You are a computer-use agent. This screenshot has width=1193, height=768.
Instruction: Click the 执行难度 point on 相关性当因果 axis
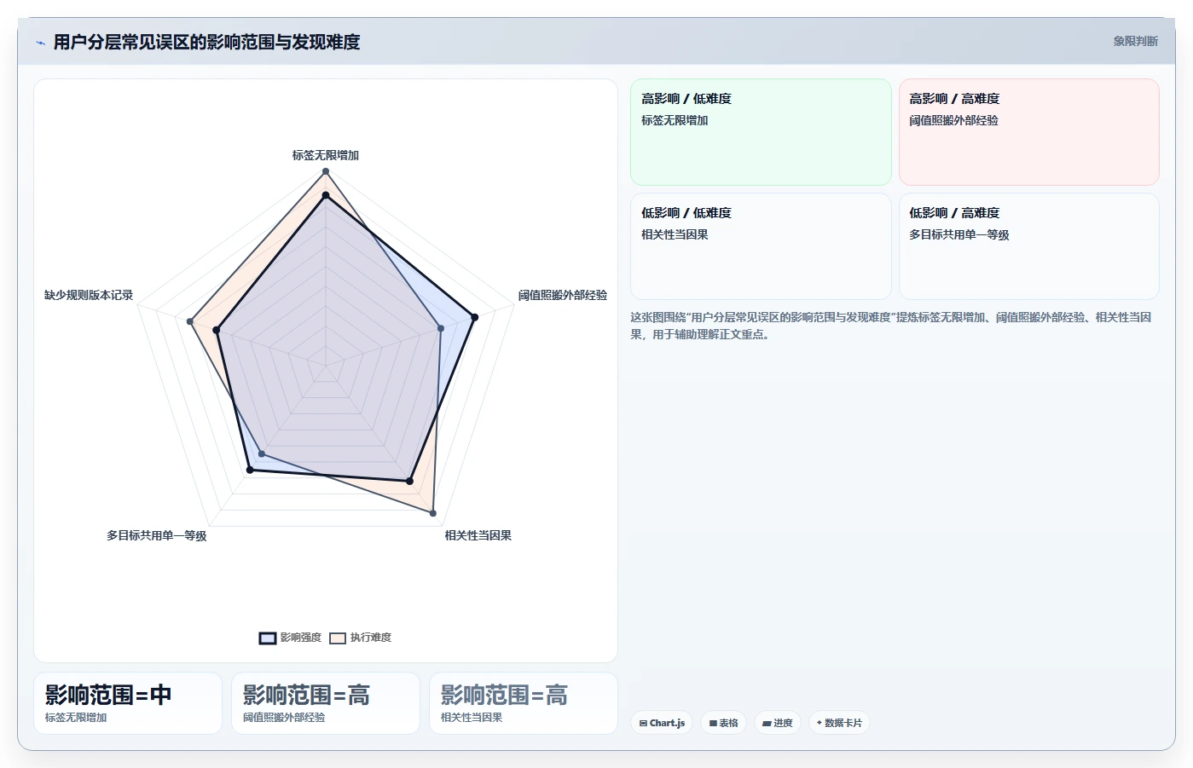(433, 513)
